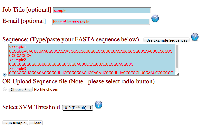Viewport: 201px width, 128px height.
Task: Place cursor on the >sample3 header line
Action: pyautogui.click(x=18, y=69)
